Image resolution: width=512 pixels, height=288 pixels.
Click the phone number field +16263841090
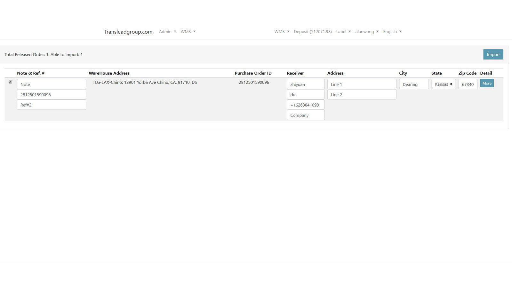pyautogui.click(x=305, y=105)
